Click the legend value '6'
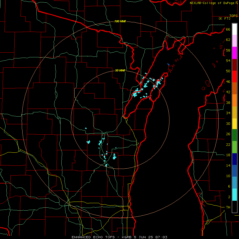Screen dimensions: 239x239 click(229, 186)
